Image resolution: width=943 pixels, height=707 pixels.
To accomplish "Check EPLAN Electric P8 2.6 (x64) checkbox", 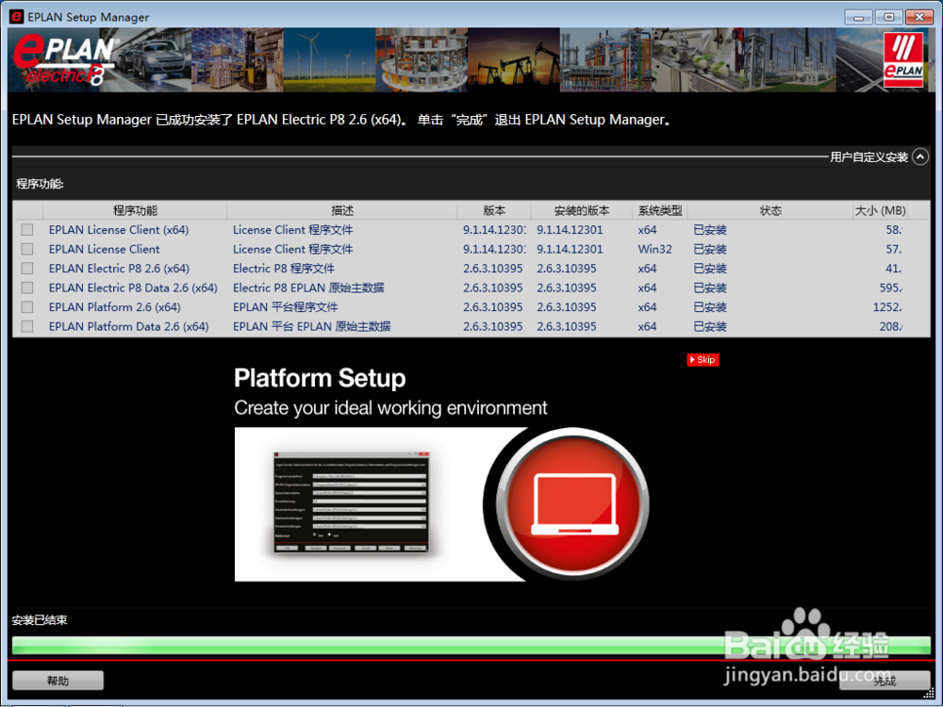I will [27, 268].
